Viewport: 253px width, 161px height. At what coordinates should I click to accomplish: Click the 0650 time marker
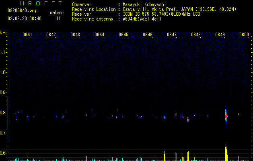tap(244, 35)
